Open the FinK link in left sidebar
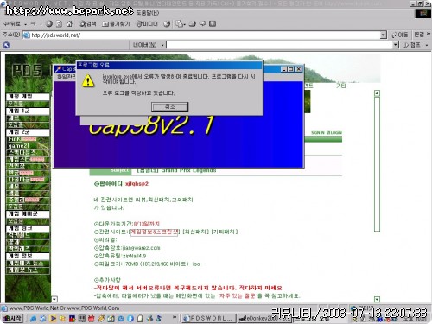432x324 pixels. 15,139
